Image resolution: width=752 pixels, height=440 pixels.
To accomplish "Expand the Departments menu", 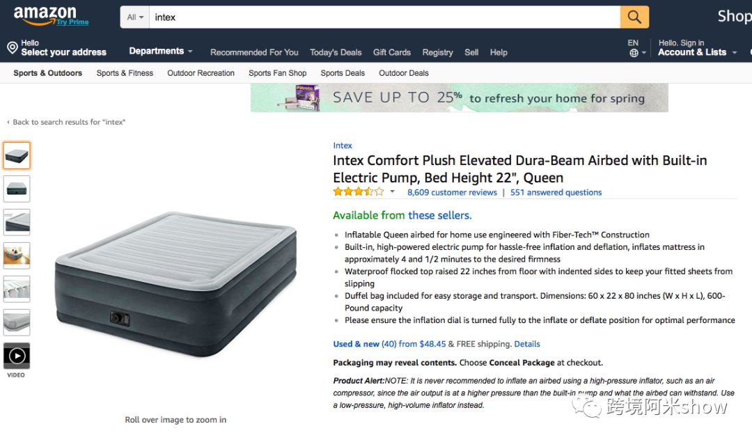I will tap(161, 52).
